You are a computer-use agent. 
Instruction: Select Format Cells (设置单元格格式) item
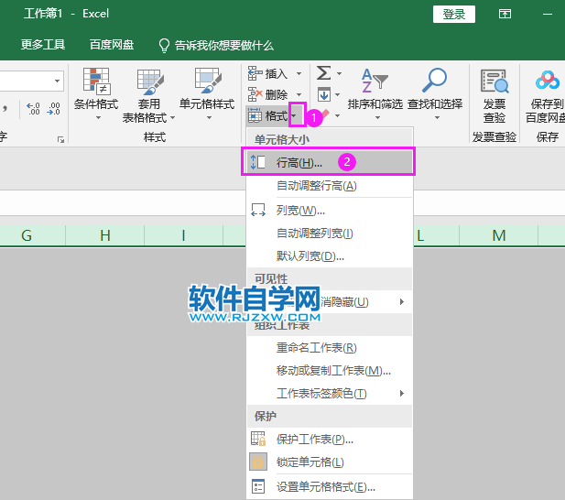(x=330, y=486)
